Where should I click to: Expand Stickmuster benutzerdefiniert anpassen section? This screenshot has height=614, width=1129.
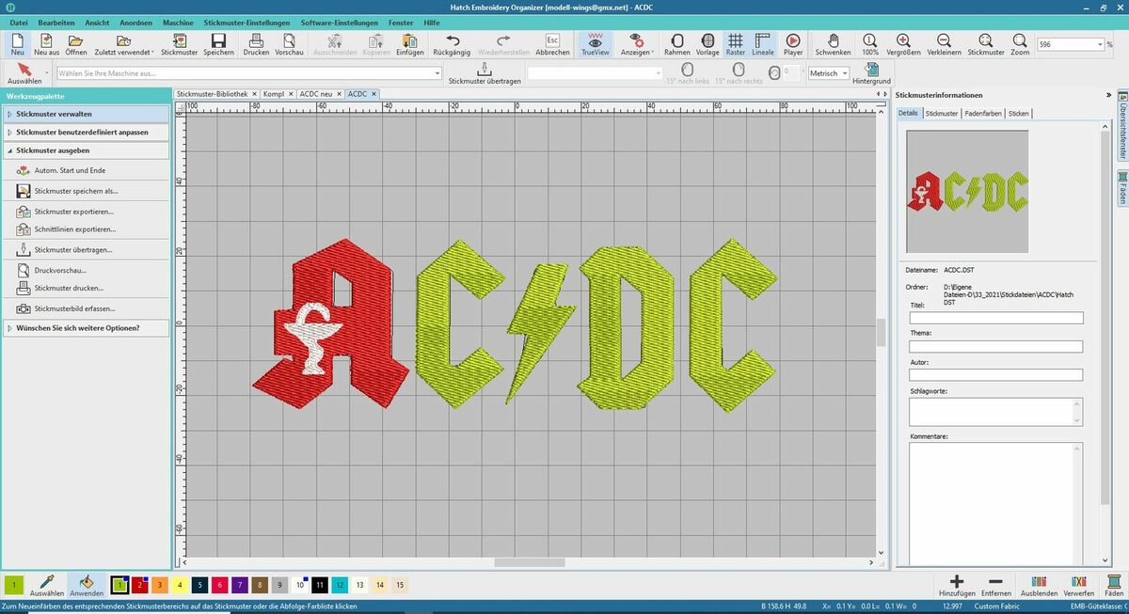point(87,132)
